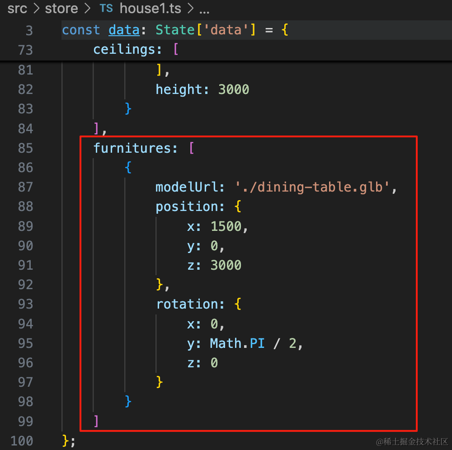Open the store breadcrumb folder
The width and height of the screenshot is (452, 450).
[x=61, y=8]
